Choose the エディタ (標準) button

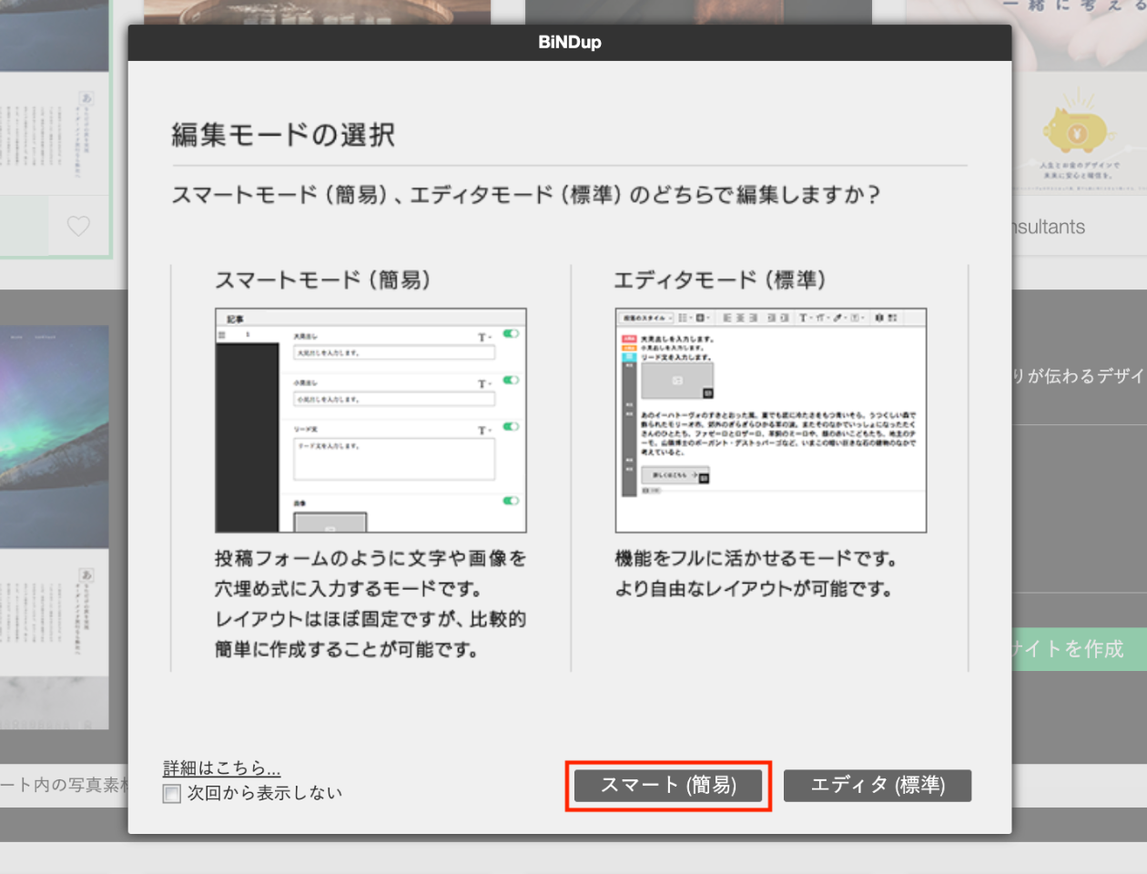point(877,786)
